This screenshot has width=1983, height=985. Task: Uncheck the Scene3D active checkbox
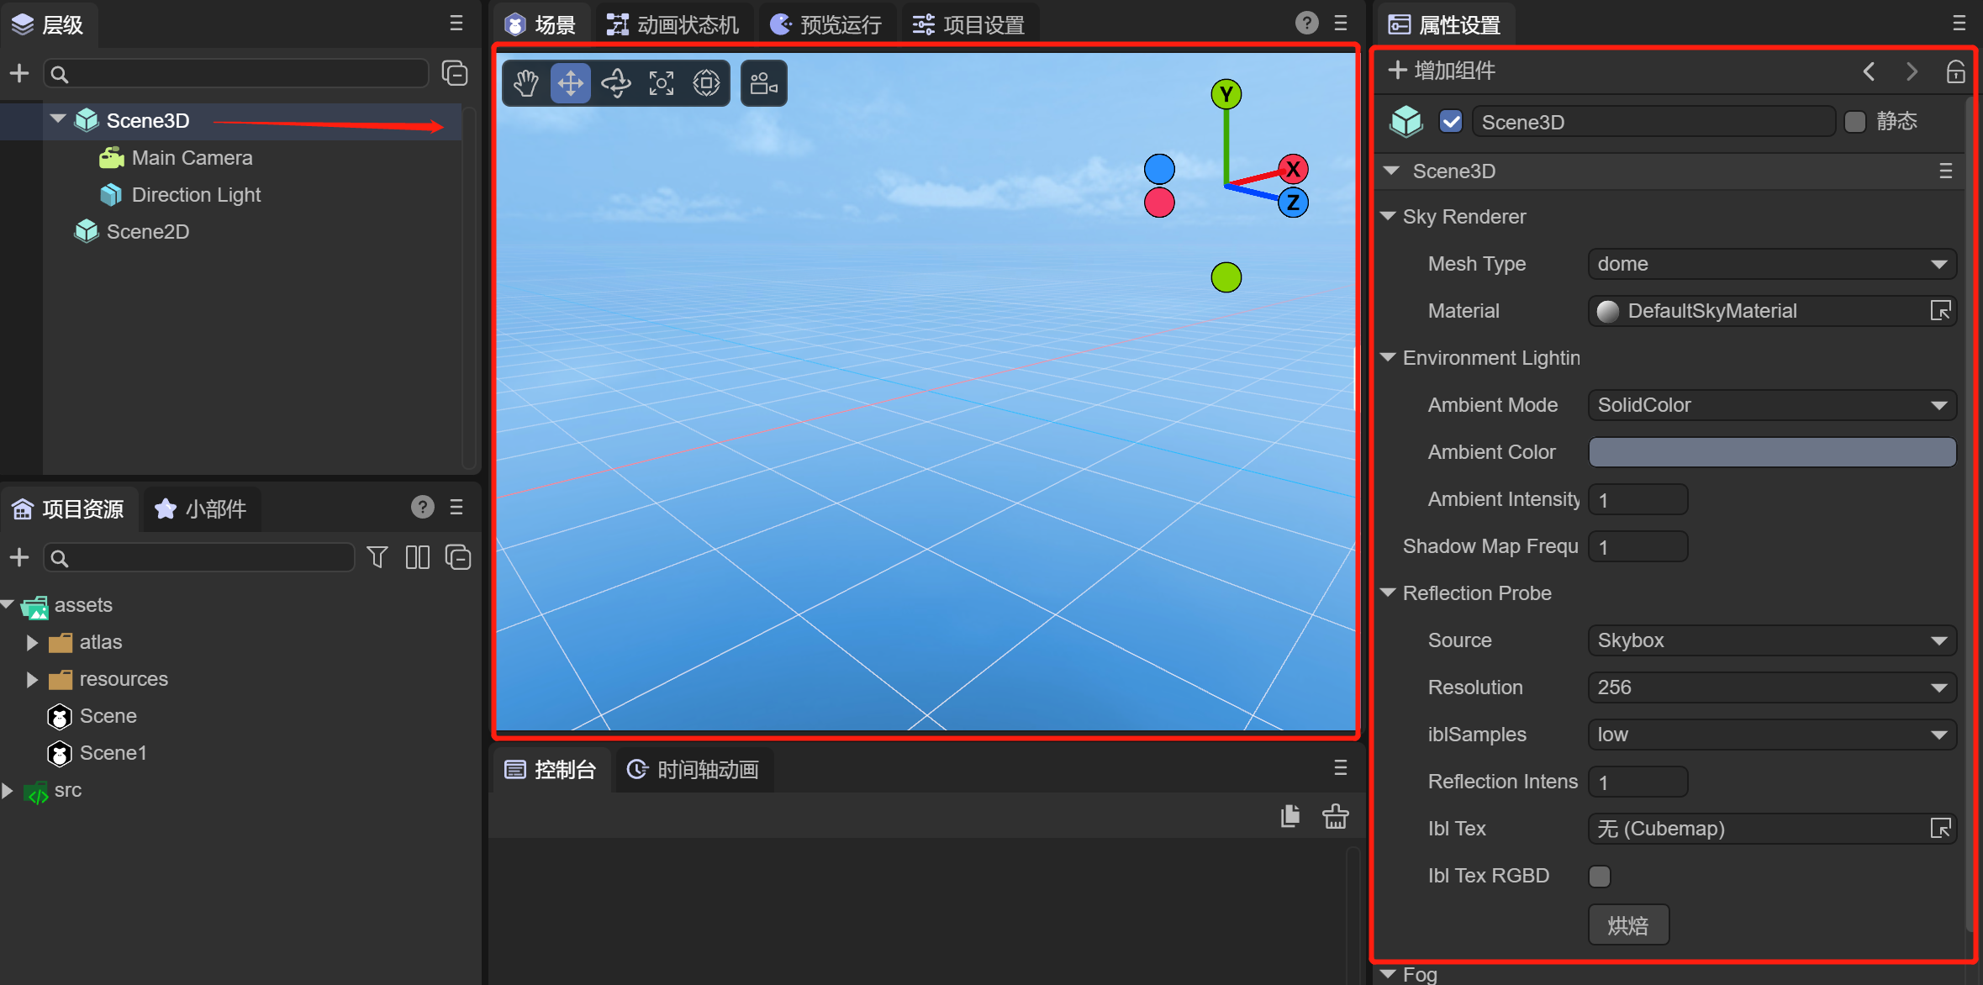1451,122
